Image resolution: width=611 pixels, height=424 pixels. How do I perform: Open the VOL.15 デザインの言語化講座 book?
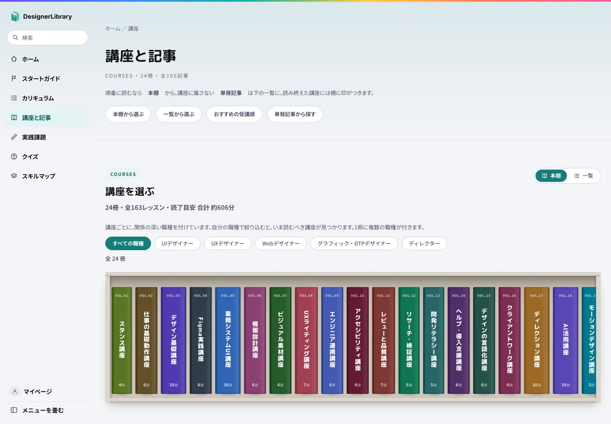(484, 340)
